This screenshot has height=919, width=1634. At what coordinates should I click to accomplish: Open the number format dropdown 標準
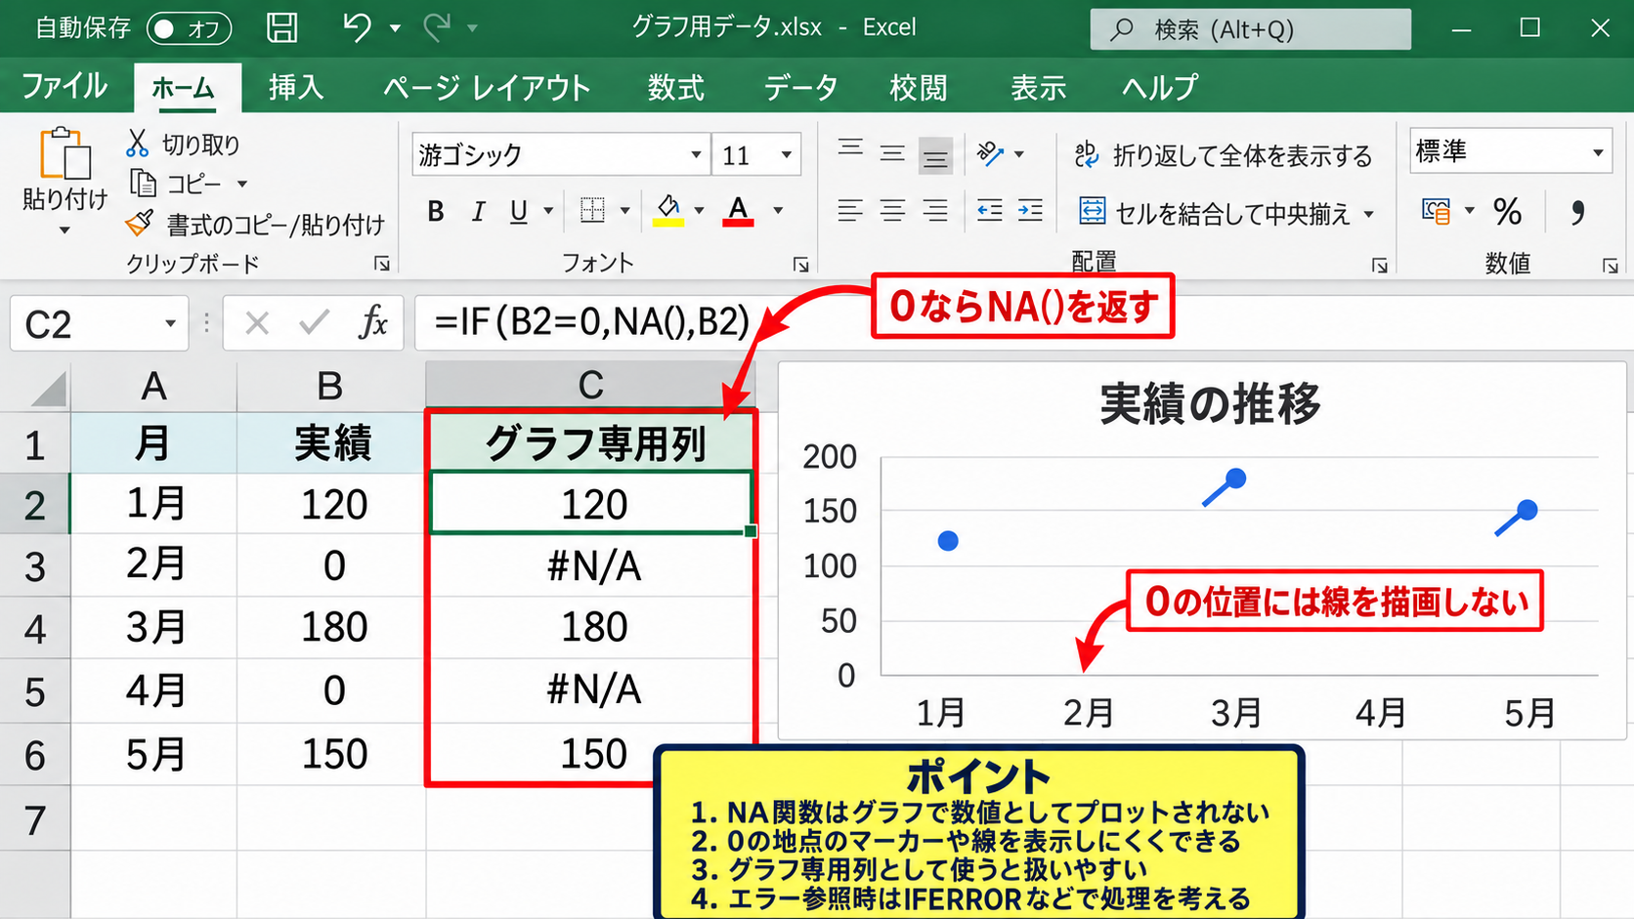point(1598,152)
